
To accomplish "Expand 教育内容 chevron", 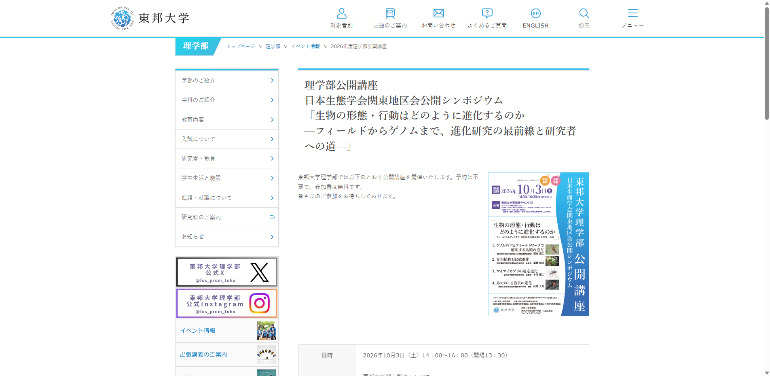I will pos(272,120).
